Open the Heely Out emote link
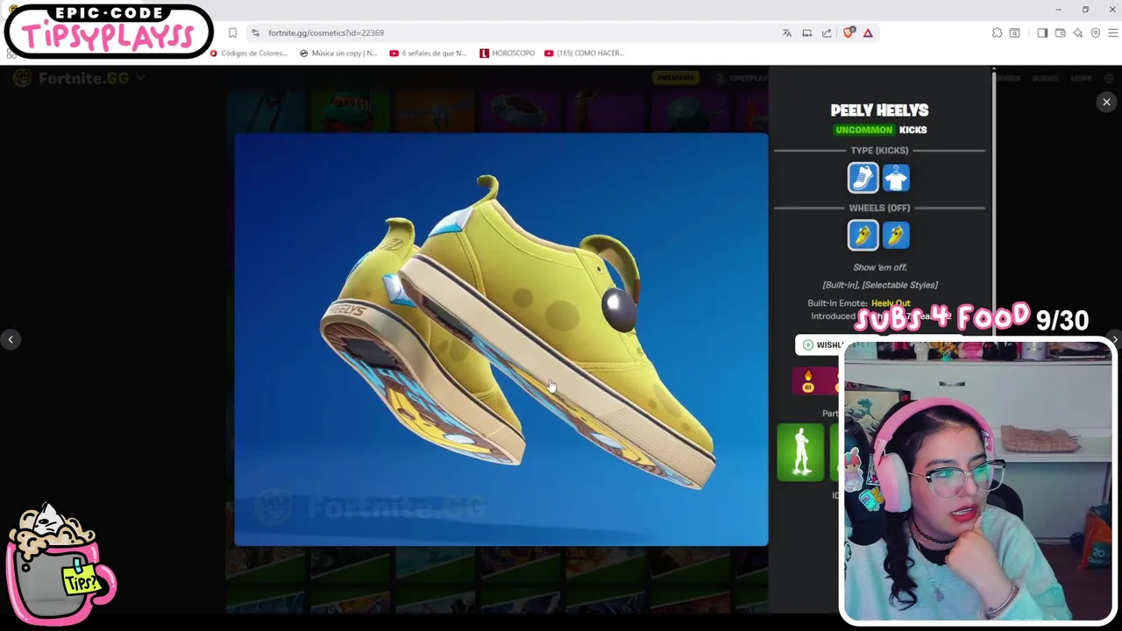 point(891,303)
